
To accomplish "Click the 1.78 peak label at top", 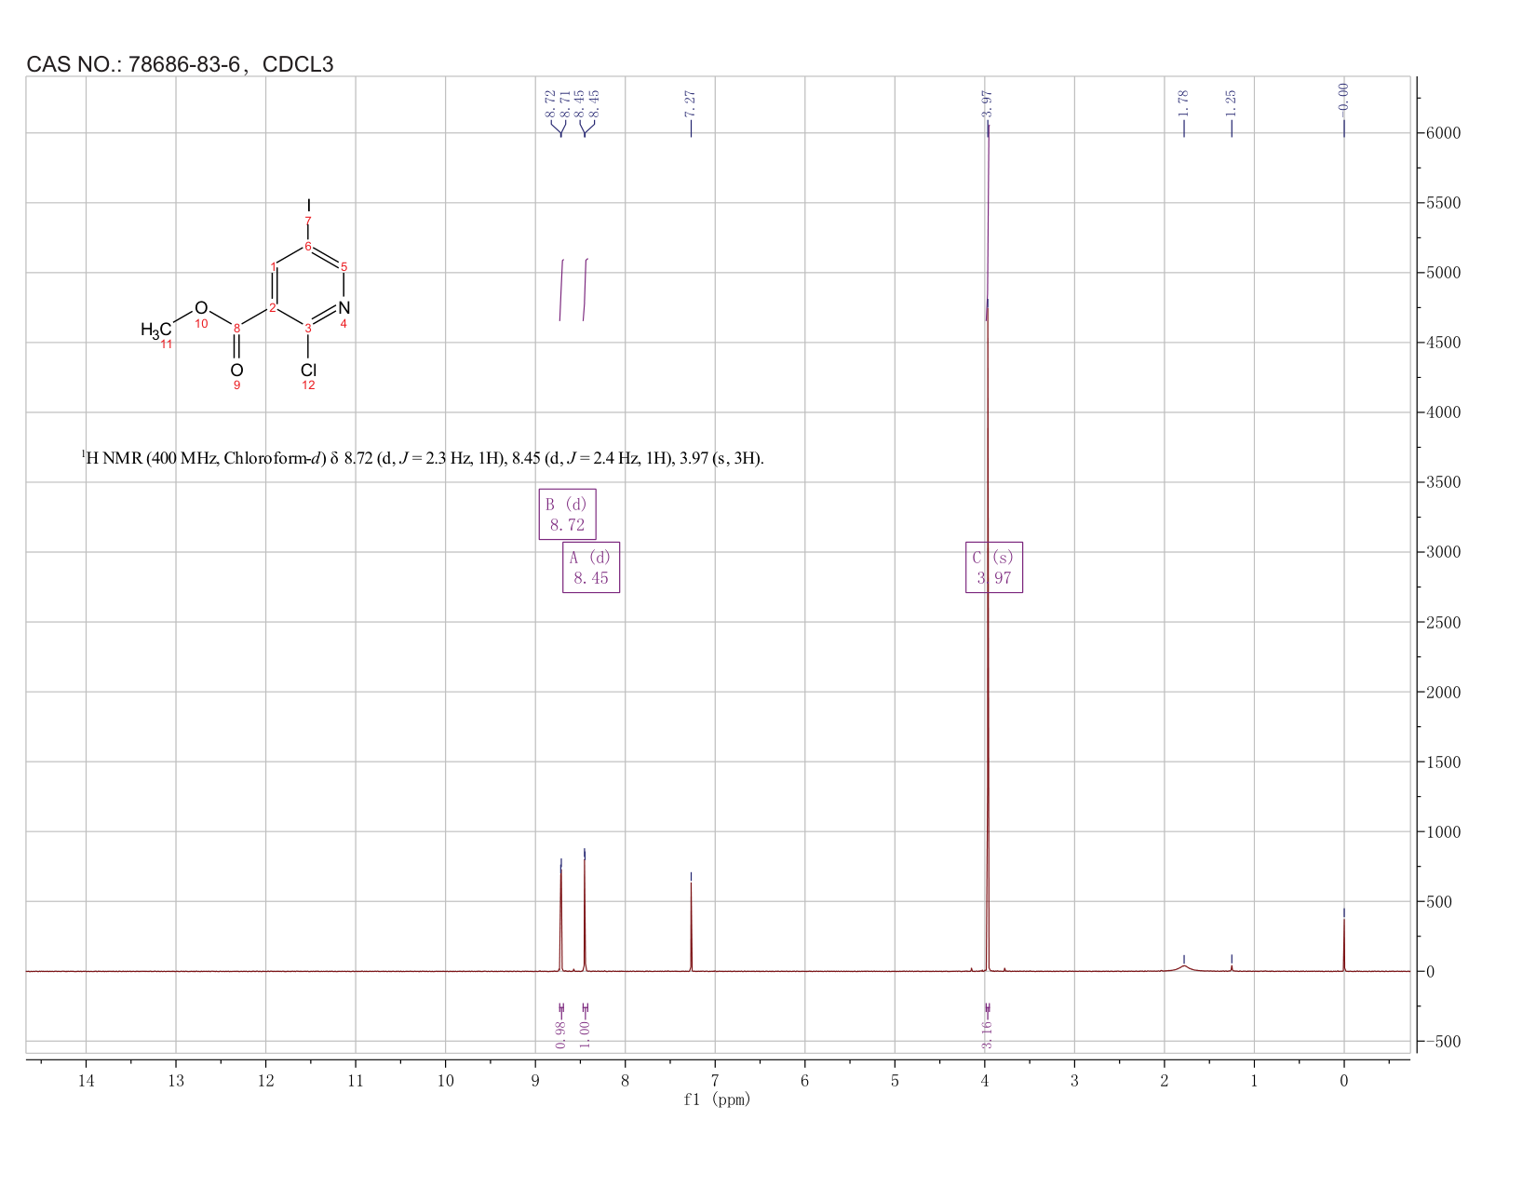I will [x=1183, y=103].
